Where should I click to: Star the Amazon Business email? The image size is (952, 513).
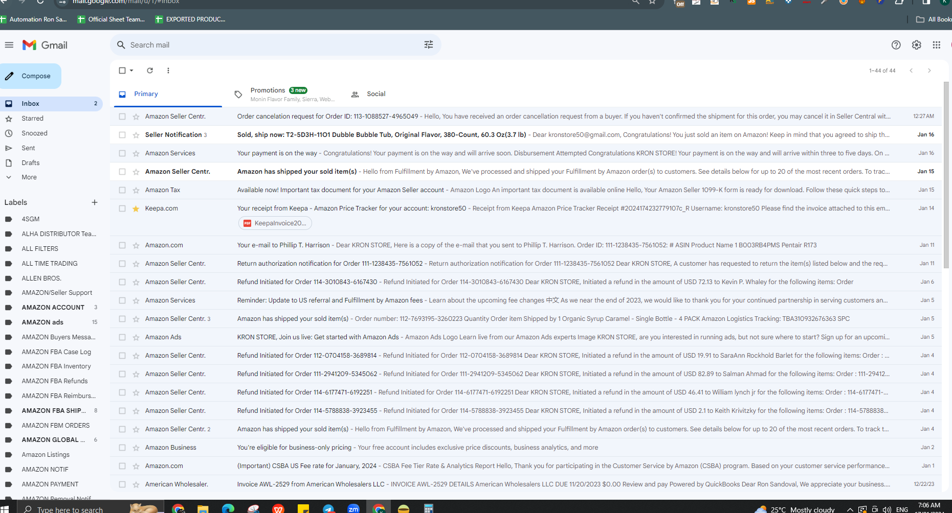(x=136, y=448)
